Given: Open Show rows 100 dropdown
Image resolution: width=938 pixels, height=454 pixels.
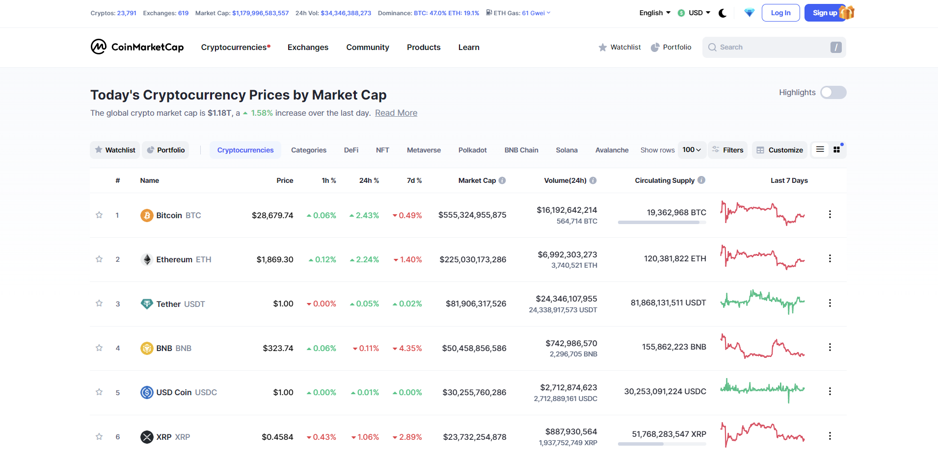Looking at the screenshot, I should click(692, 150).
